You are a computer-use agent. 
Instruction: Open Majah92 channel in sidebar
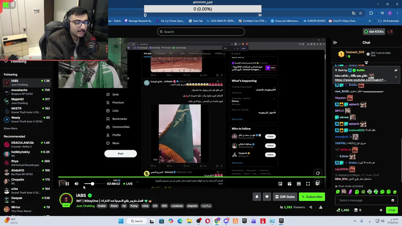pyautogui.click(x=27, y=101)
